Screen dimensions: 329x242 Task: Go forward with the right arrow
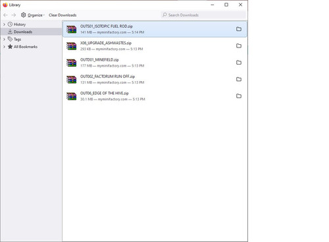pos(14,15)
